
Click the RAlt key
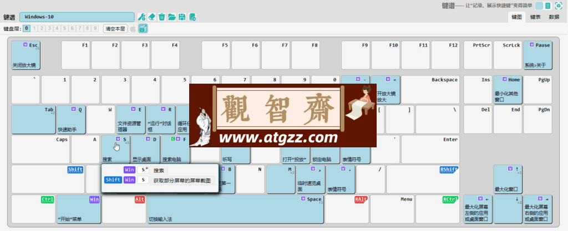[347, 209]
